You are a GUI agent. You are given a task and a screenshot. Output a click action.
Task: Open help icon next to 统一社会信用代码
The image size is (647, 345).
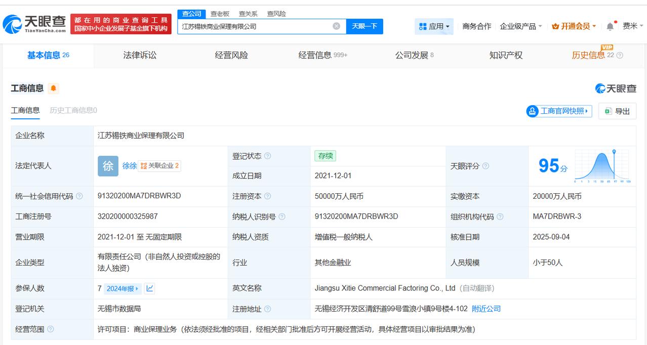click(x=79, y=196)
